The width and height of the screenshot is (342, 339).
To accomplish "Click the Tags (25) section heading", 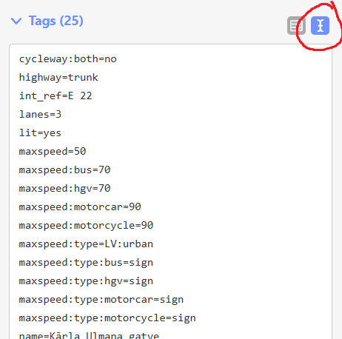I will click(56, 21).
